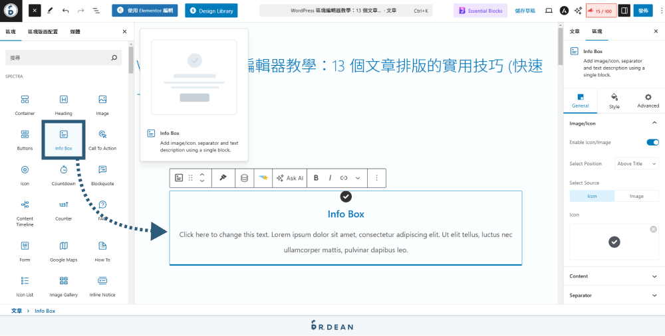665x336 pixels.
Task: Switch to the Style tab
Action: (x=614, y=102)
